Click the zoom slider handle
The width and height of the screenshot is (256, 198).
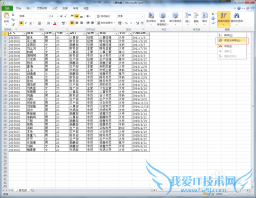[237, 194]
